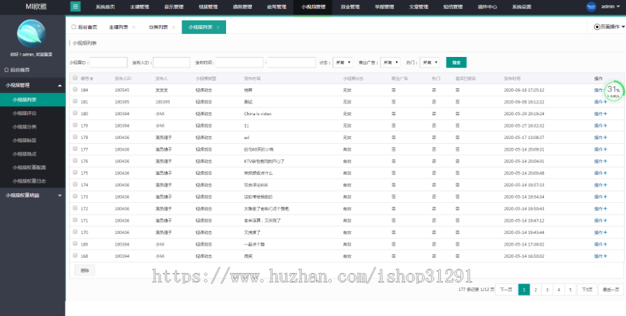Collapse the 小视频管理 sidebar section

click(x=33, y=85)
